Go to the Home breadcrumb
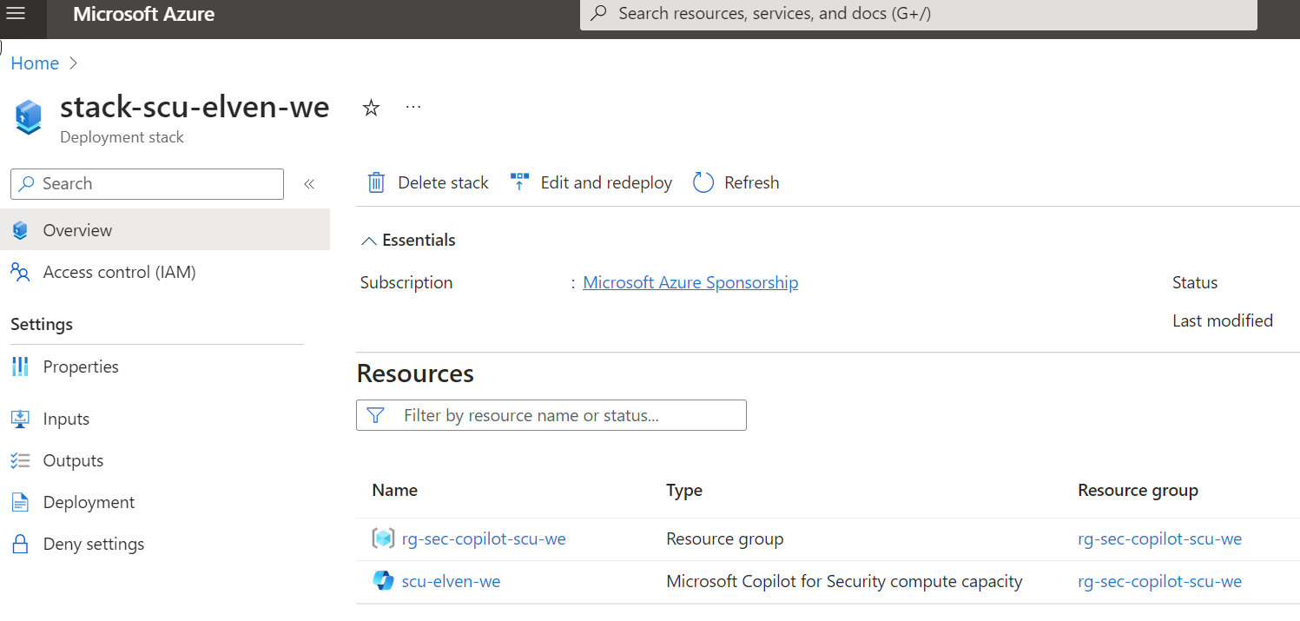The image size is (1300, 621). (x=35, y=63)
